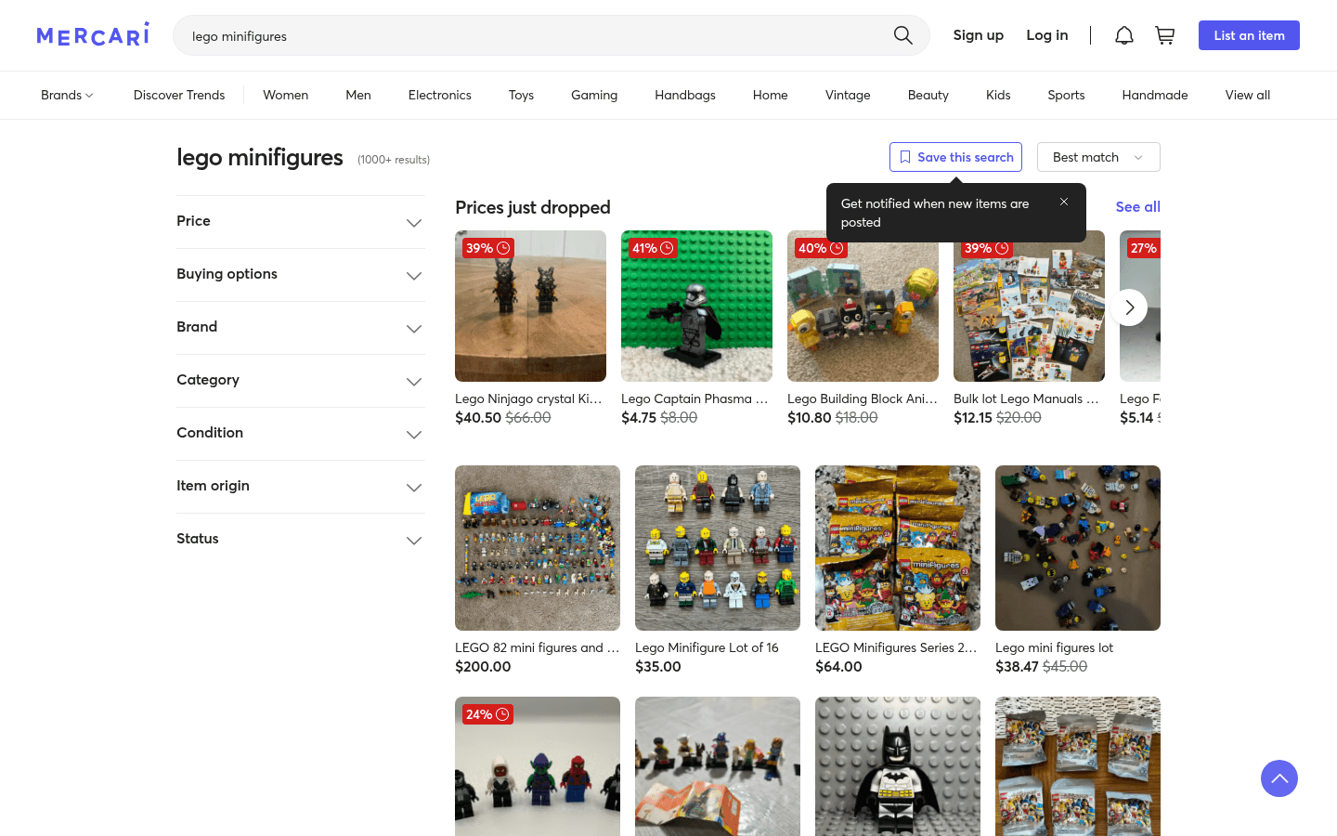This screenshot has width=1337, height=836.
Task: Open notifications bell icon
Action: click(1123, 35)
